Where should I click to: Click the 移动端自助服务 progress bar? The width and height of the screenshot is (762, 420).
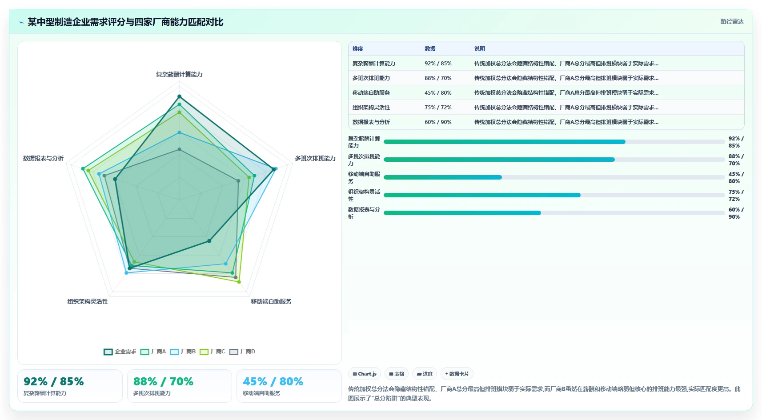click(x=554, y=177)
